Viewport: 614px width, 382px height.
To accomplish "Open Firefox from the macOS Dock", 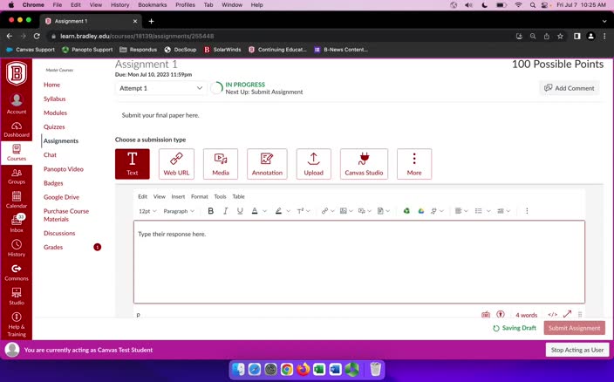I will coord(303,369).
